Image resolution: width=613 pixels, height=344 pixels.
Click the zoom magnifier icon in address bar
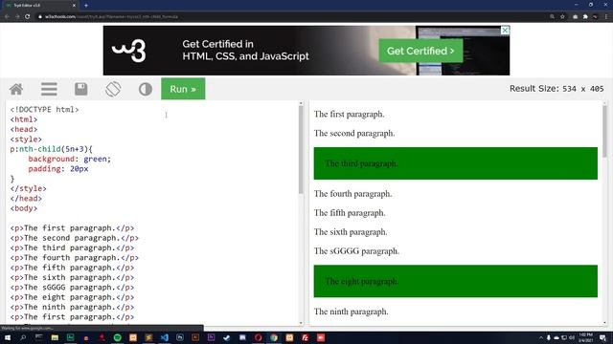552,17
